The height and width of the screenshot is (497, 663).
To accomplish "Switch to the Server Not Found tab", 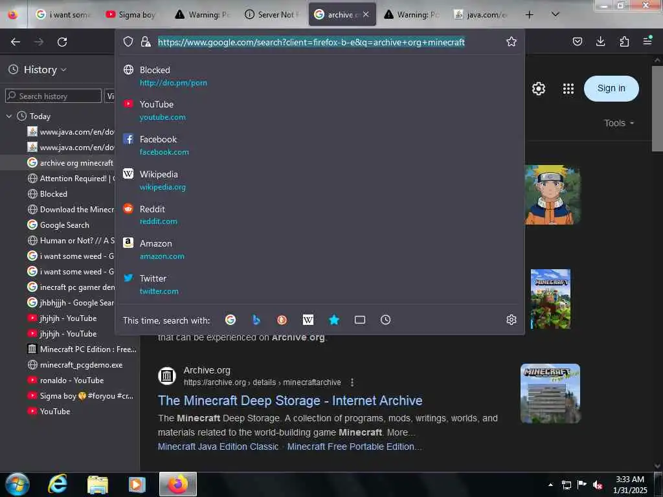I will click(273, 15).
